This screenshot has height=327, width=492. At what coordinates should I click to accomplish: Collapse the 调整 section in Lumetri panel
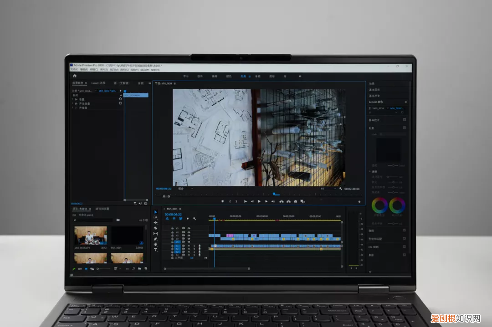point(369,171)
